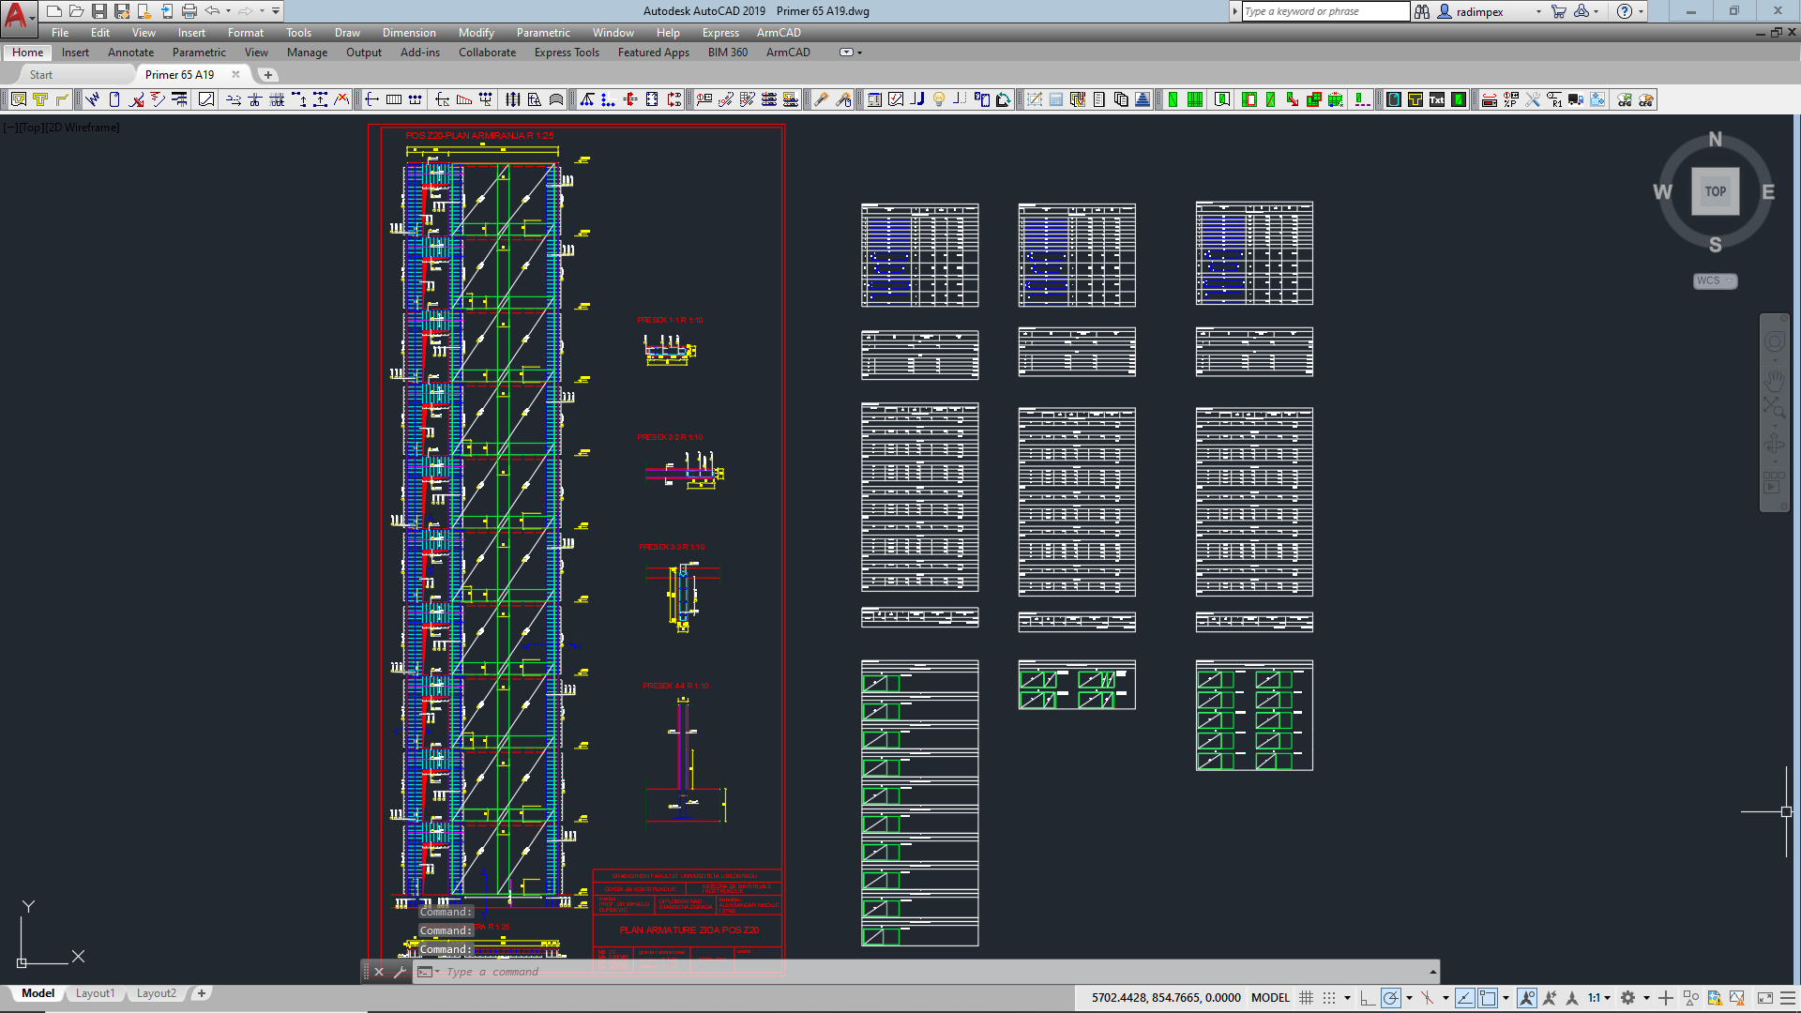The image size is (1801, 1013).
Task: Switch to the Layout1 tab
Action: (x=95, y=993)
